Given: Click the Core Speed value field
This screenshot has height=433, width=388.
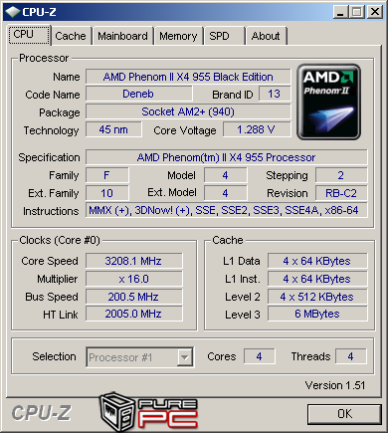Looking at the screenshot, I should pos(133,261).
